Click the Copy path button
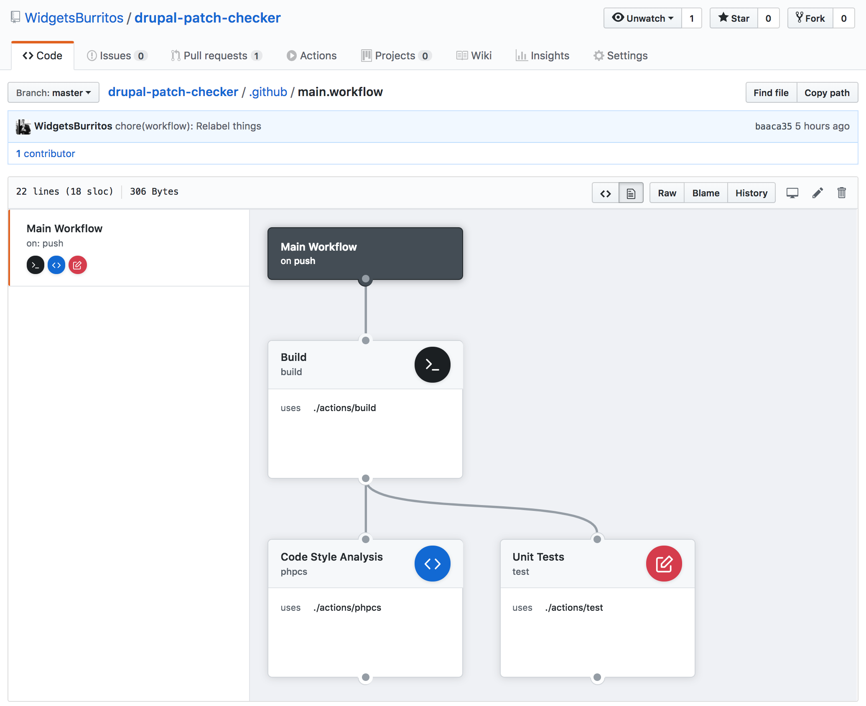The height and width of the screenshot is (706, 866). (x=827, y=91)
